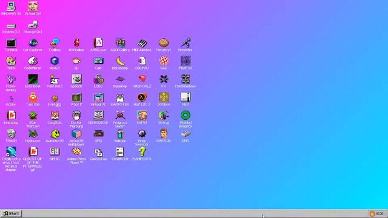The width and height of the screenshot is (388, 218).
Task: Launch the Half-Life 3 lambda icon
Action: (142, 97)
